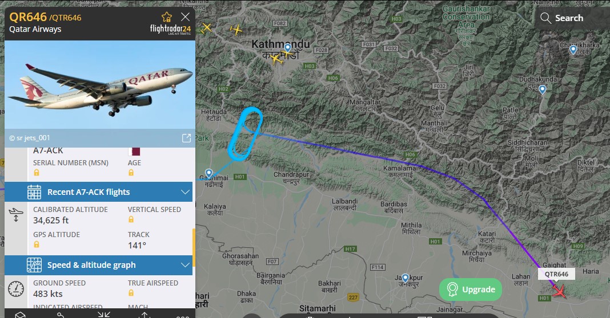Add QR646 to favorites with star icon
Screen dimensions: 610x318
click(167, 17)
